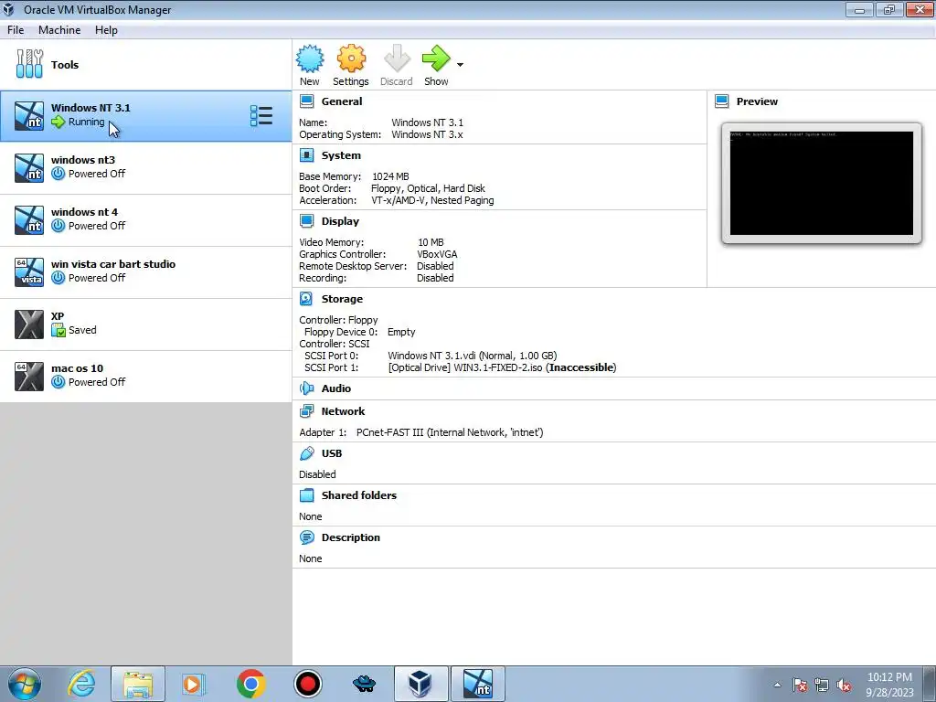Viewport: 936px width, 702px height.
Task: Click the New machine toolbar icon
Action: click(310, 58)
